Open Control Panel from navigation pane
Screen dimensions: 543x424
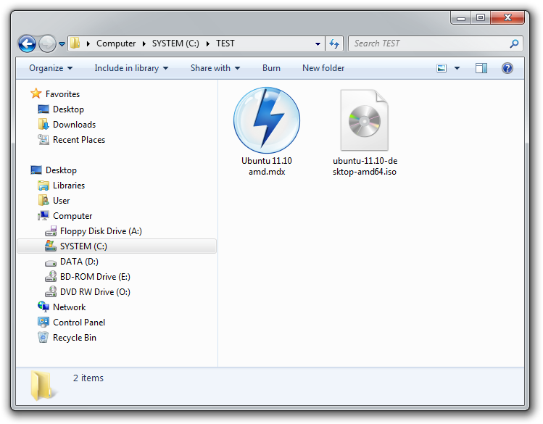tap(78, 323)
